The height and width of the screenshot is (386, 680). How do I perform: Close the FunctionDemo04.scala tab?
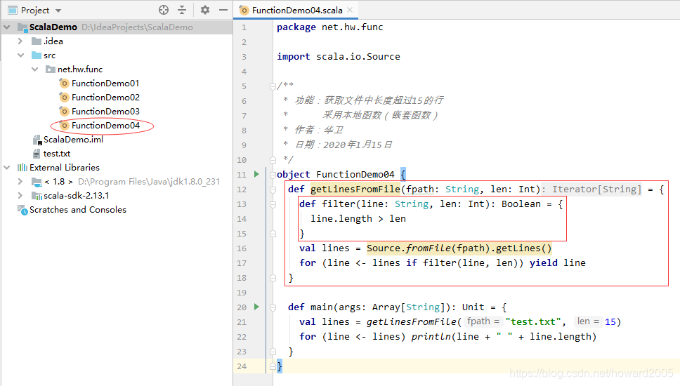[350, 10]
